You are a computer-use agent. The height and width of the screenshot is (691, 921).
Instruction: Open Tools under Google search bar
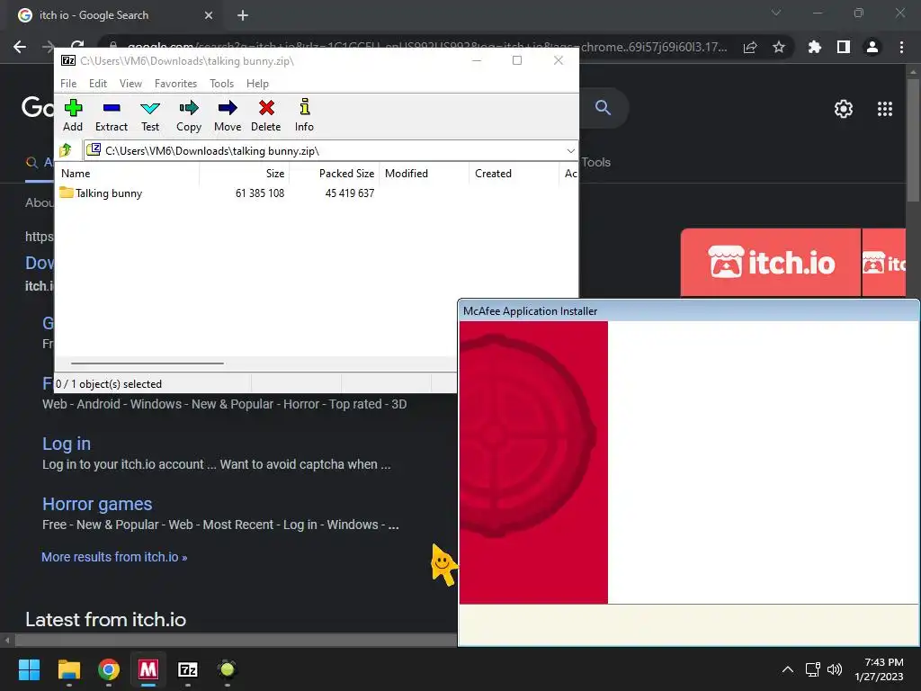595,162
